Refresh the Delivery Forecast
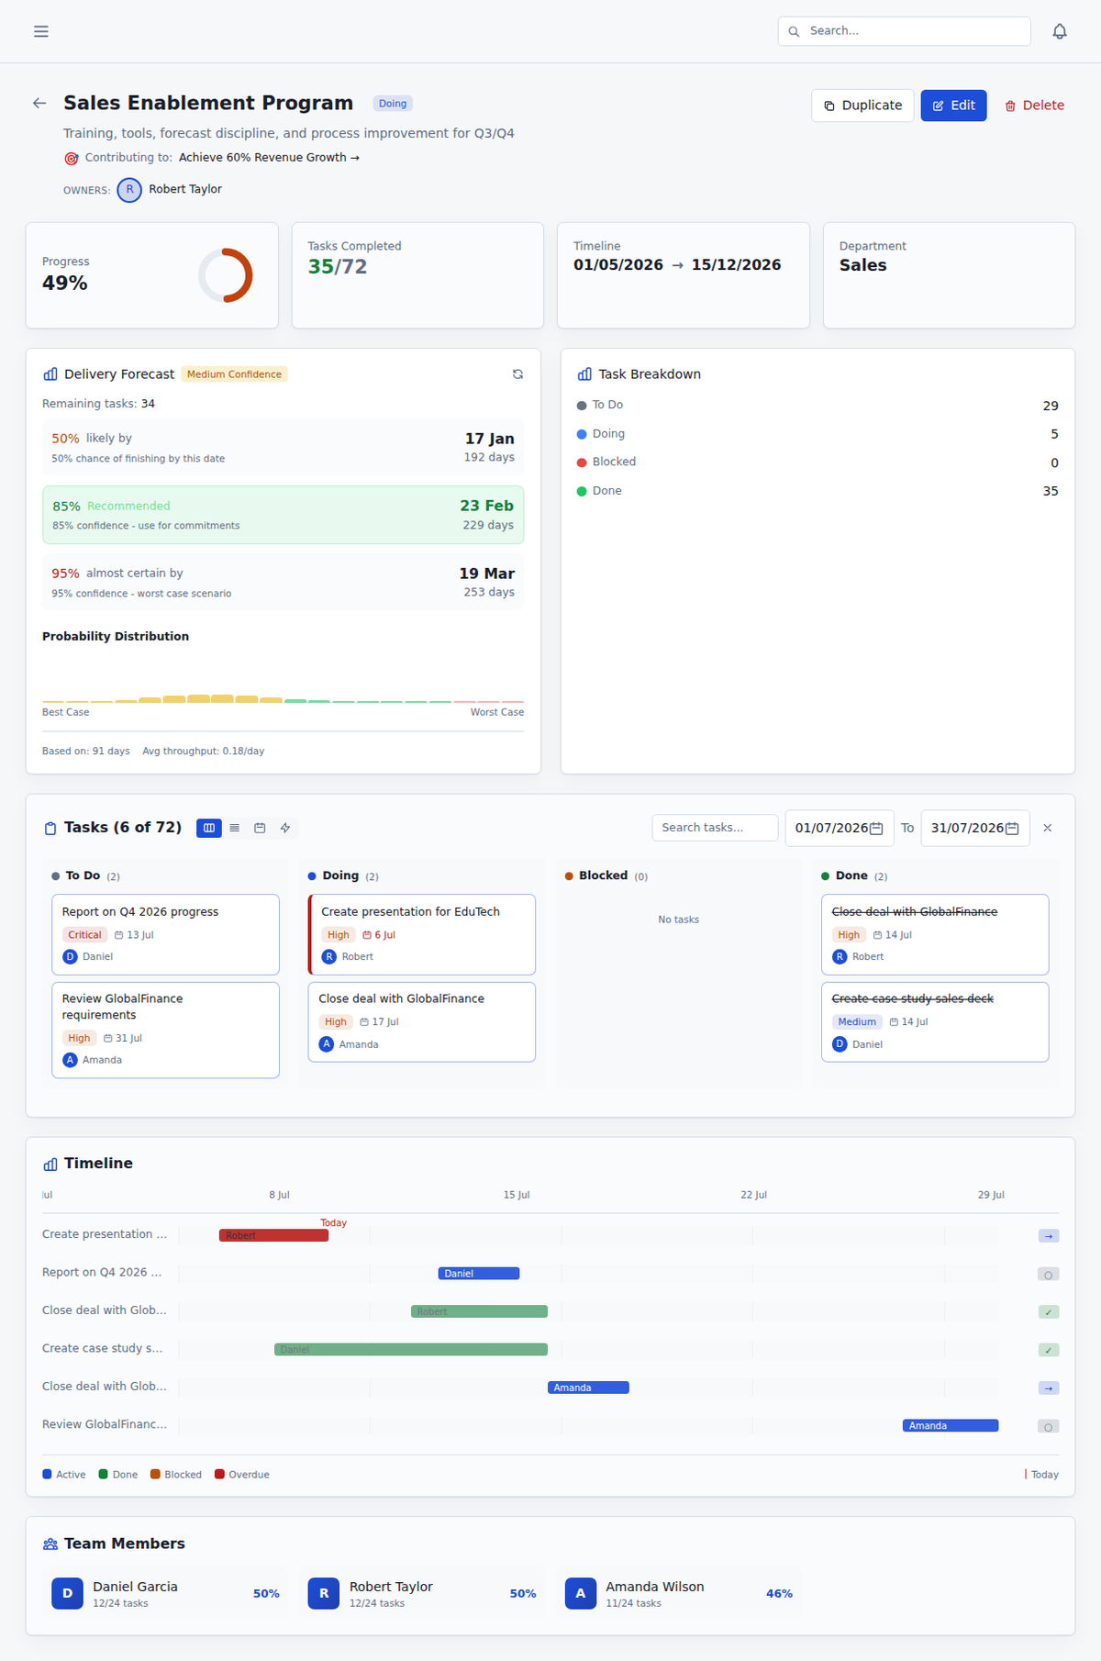The width and height of the screenshot is (1101, 1661). coord(517,374)
